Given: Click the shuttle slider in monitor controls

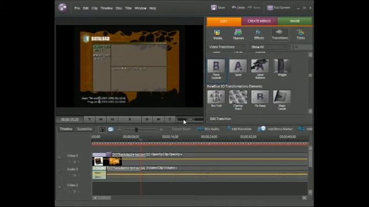Looking at the screenshot, I should click(x=190, y=120).
